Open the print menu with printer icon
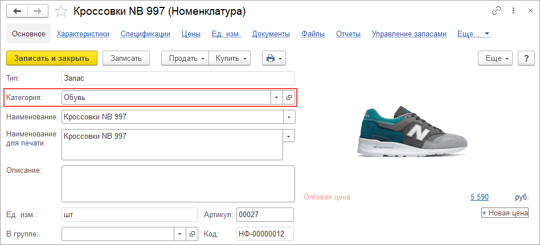 pos(274,58)
